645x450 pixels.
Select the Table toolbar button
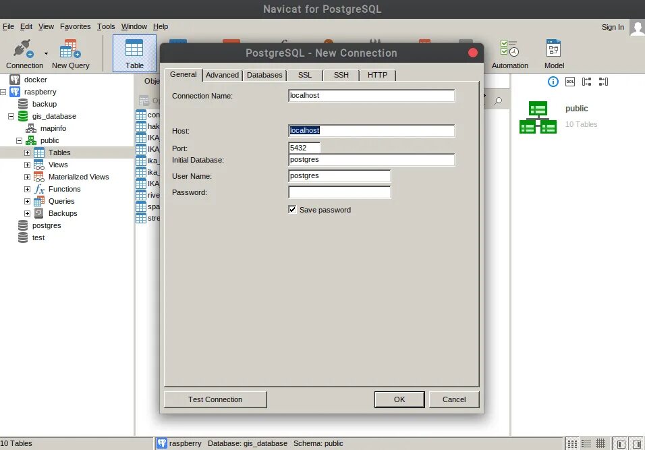coord(134,53)
